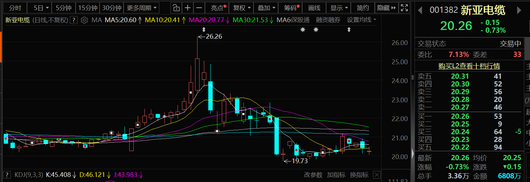Switch to the 分时 intraday tab

point(15,8)
